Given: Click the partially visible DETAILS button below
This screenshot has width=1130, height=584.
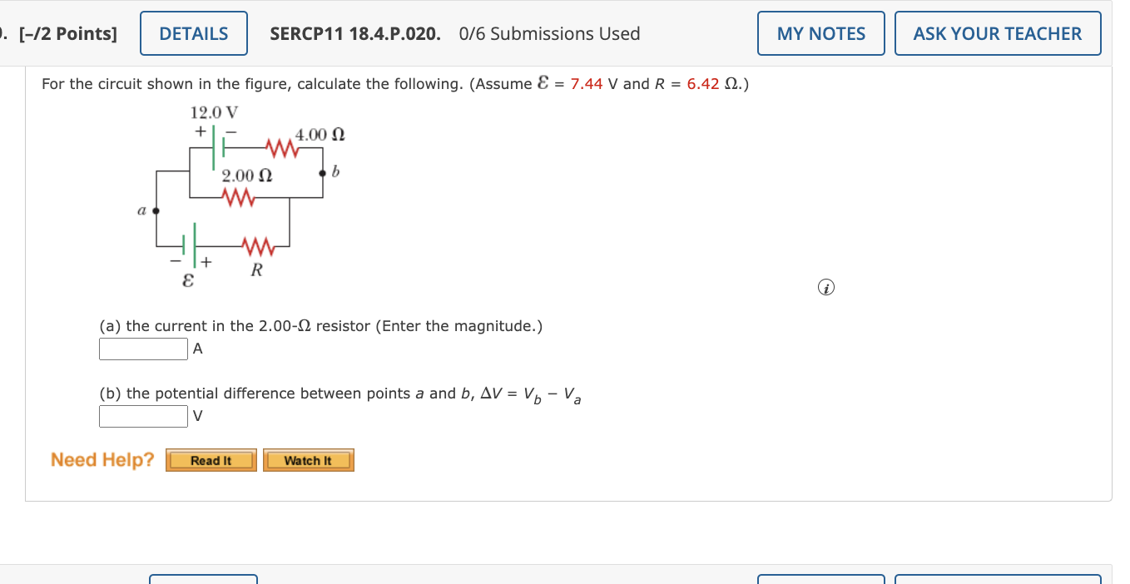Looking at the screenshot, I should click(x=203, y=578).
